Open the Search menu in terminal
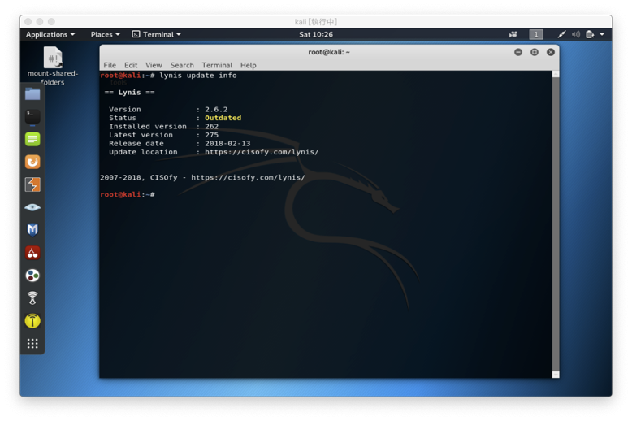Viewport: 632px width, 421px height. (x=182, y=65)
